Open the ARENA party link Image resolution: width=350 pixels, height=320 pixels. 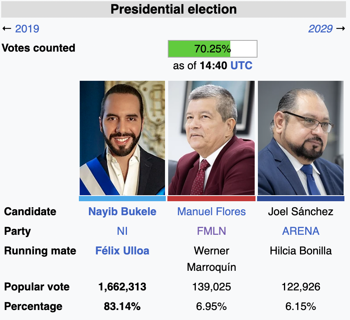[x=301, y=231]
